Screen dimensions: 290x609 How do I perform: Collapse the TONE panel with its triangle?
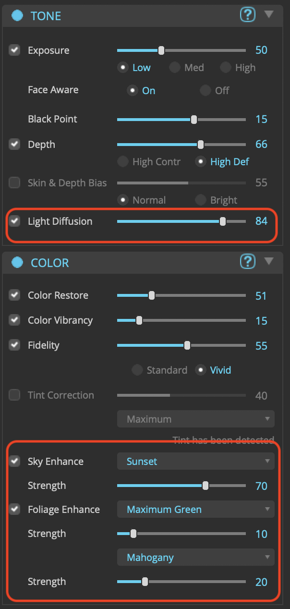pyautogui.click(x=269, y=14)
